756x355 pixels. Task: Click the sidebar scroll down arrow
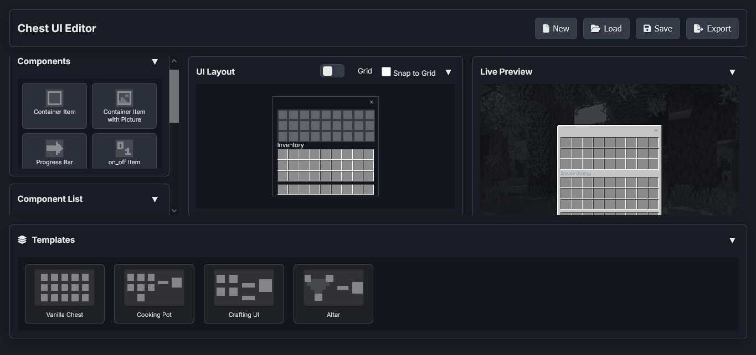[x=174, y=210]
